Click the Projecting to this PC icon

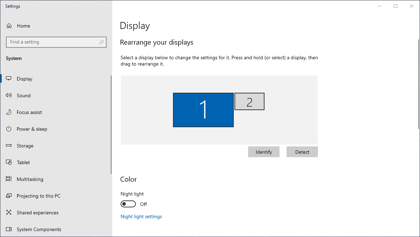[9, 196]
